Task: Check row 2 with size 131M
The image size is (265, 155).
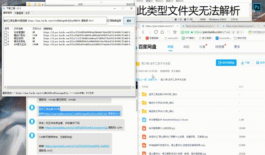Action: tap(6, 35)
